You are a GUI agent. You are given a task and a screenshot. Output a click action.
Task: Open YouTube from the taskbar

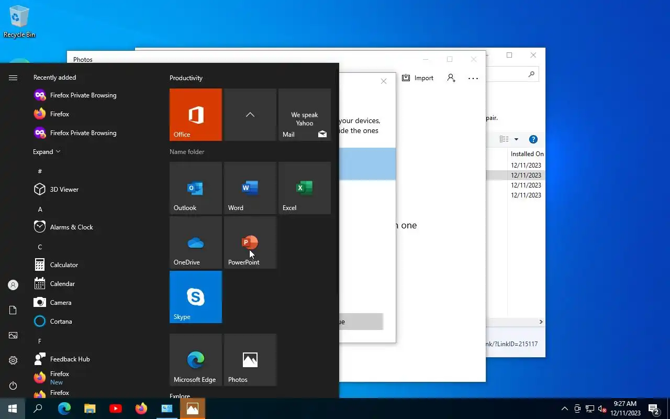click(x=116, y=409)
